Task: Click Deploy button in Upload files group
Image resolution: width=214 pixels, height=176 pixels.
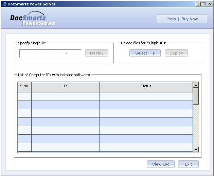Action: 176,53
